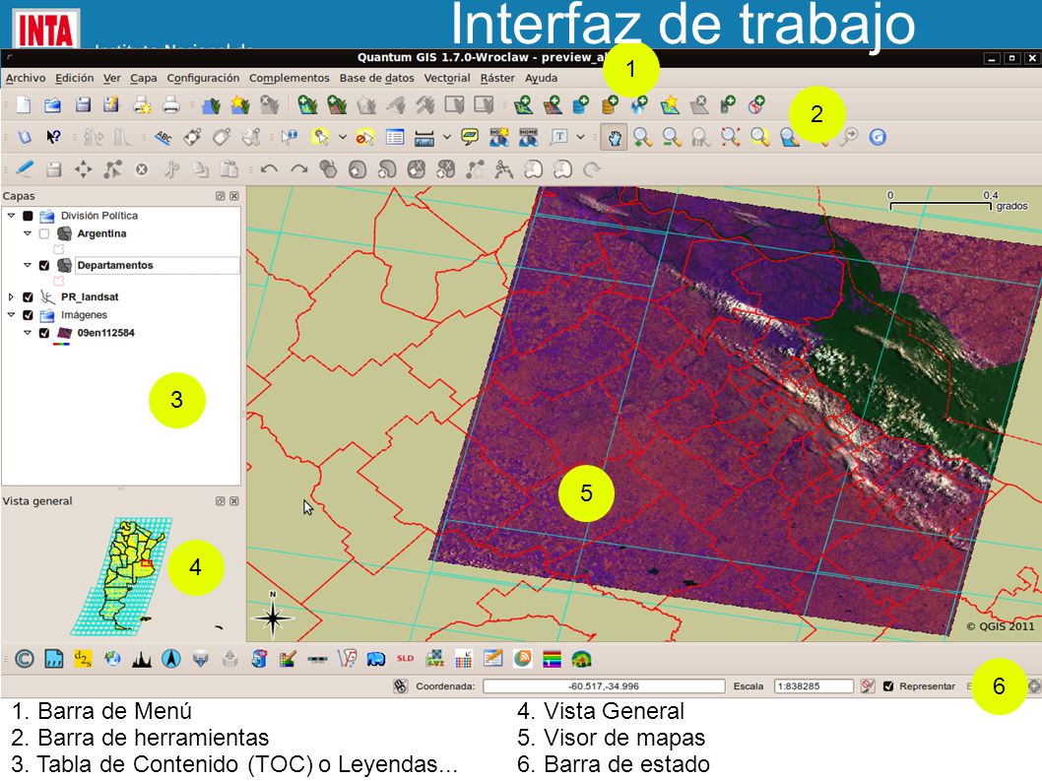
Task: Click the Coordenada input field
Action: [604, 685]
